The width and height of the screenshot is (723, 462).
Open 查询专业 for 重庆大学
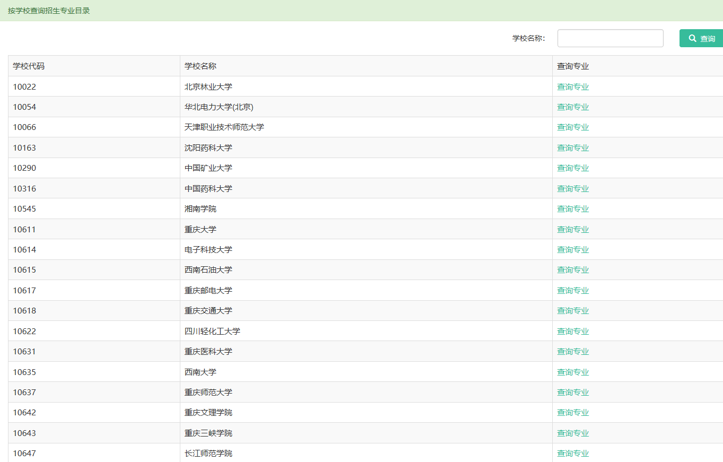point(573,229)
